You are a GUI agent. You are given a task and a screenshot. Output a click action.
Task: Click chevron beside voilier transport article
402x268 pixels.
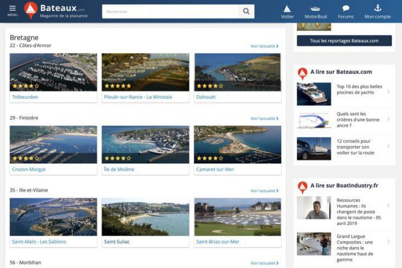[388, 147]
